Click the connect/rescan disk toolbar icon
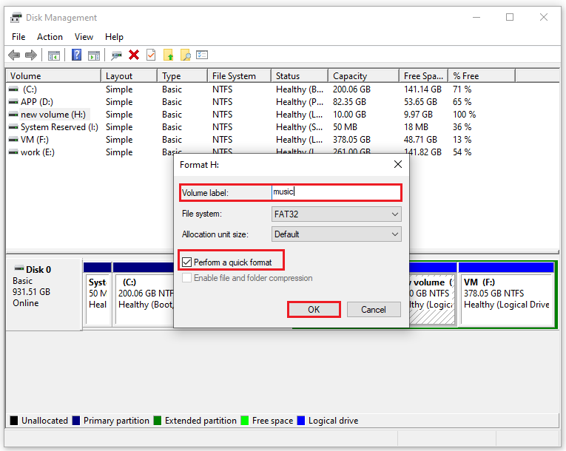 [116, 55]
